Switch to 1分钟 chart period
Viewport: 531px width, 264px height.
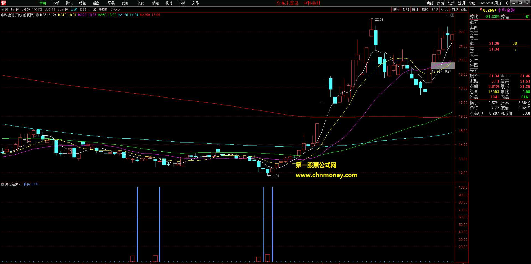(15, 9)
